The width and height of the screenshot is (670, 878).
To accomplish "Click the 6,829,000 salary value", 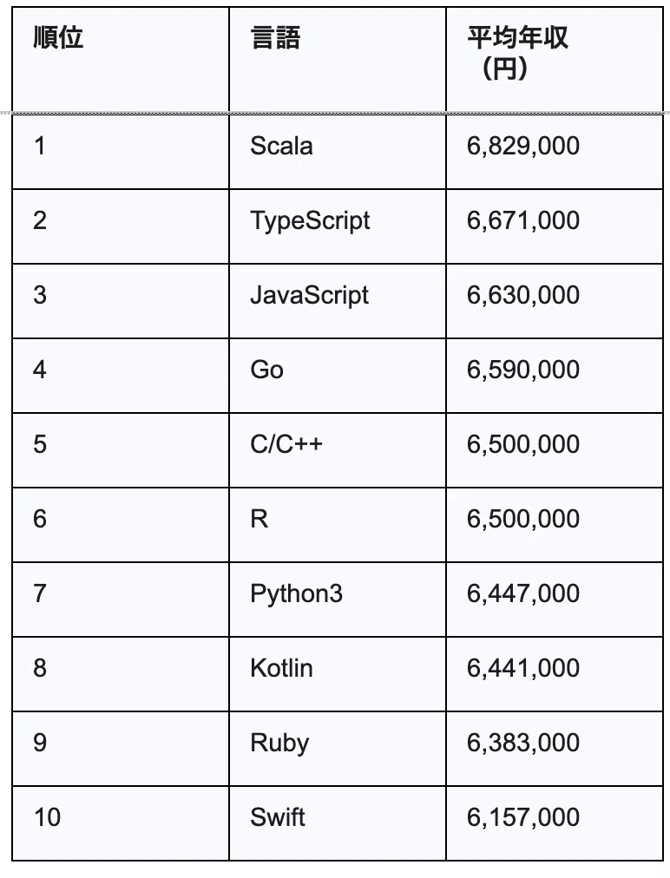I will (523, 146).
